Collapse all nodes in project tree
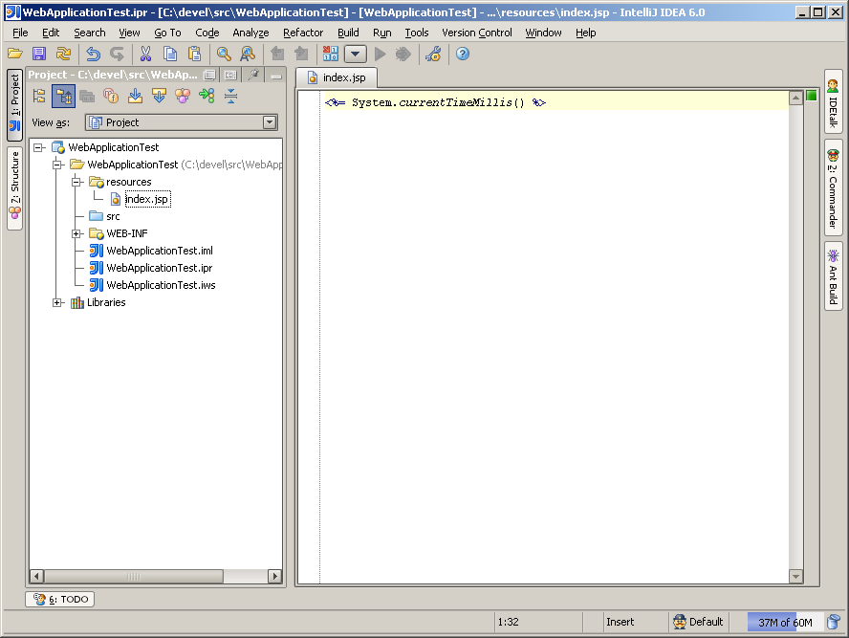Screen dimensions: 849x638 click(x=230, y=97)
